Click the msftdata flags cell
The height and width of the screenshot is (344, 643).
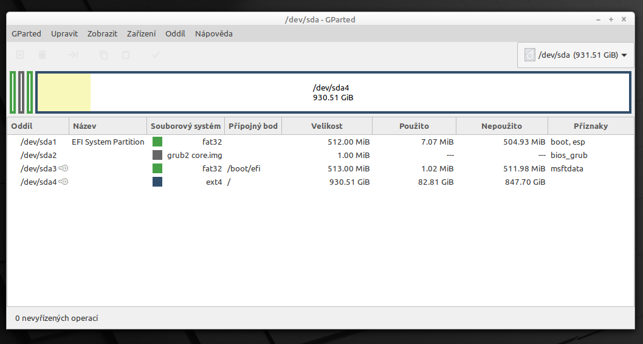point(566,168)
